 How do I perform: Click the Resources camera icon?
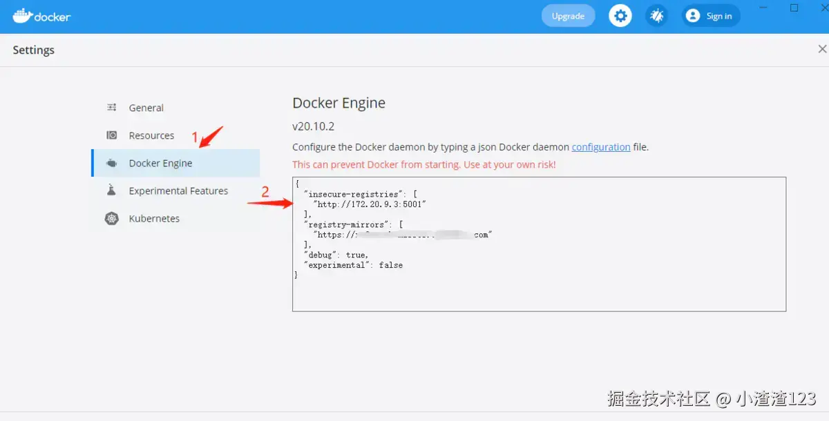112,135
